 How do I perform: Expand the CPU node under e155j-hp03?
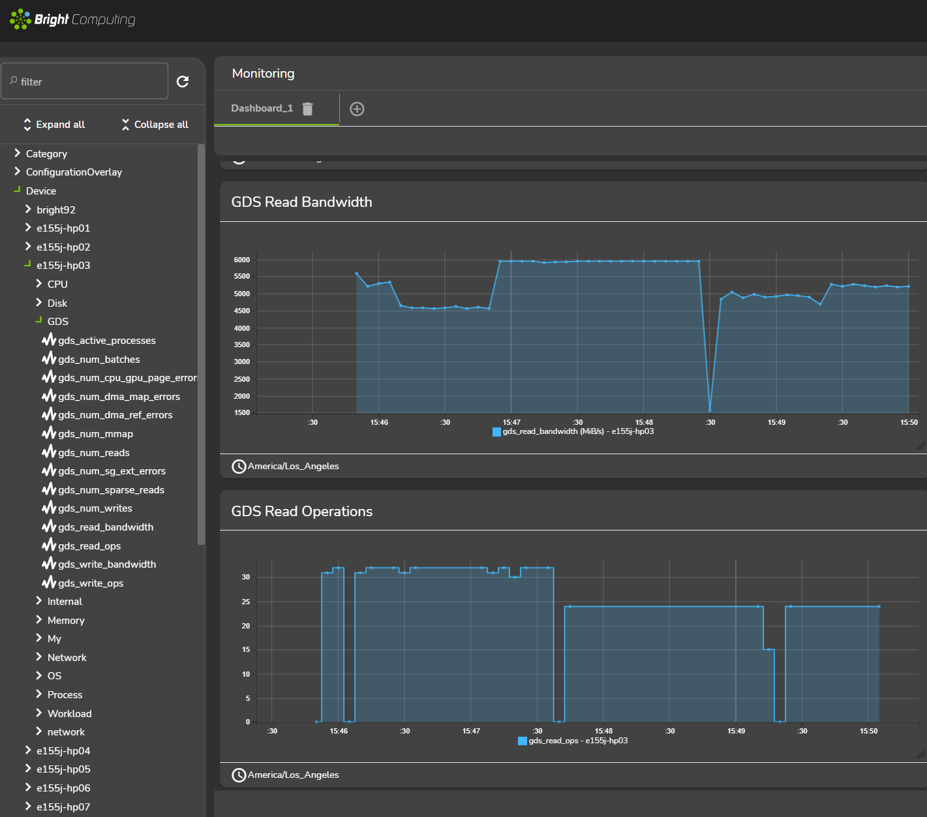39,284
